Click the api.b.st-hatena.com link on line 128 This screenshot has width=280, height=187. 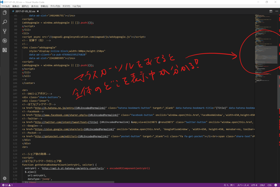click(73, 168)
